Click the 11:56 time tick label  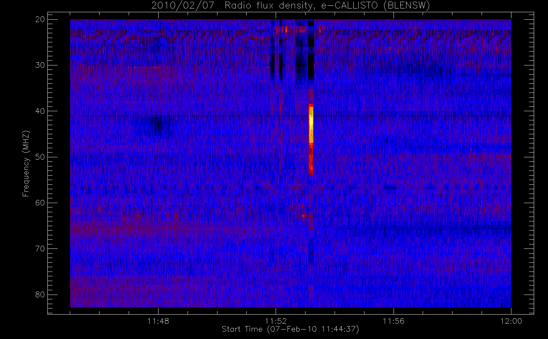pos(394,321)
